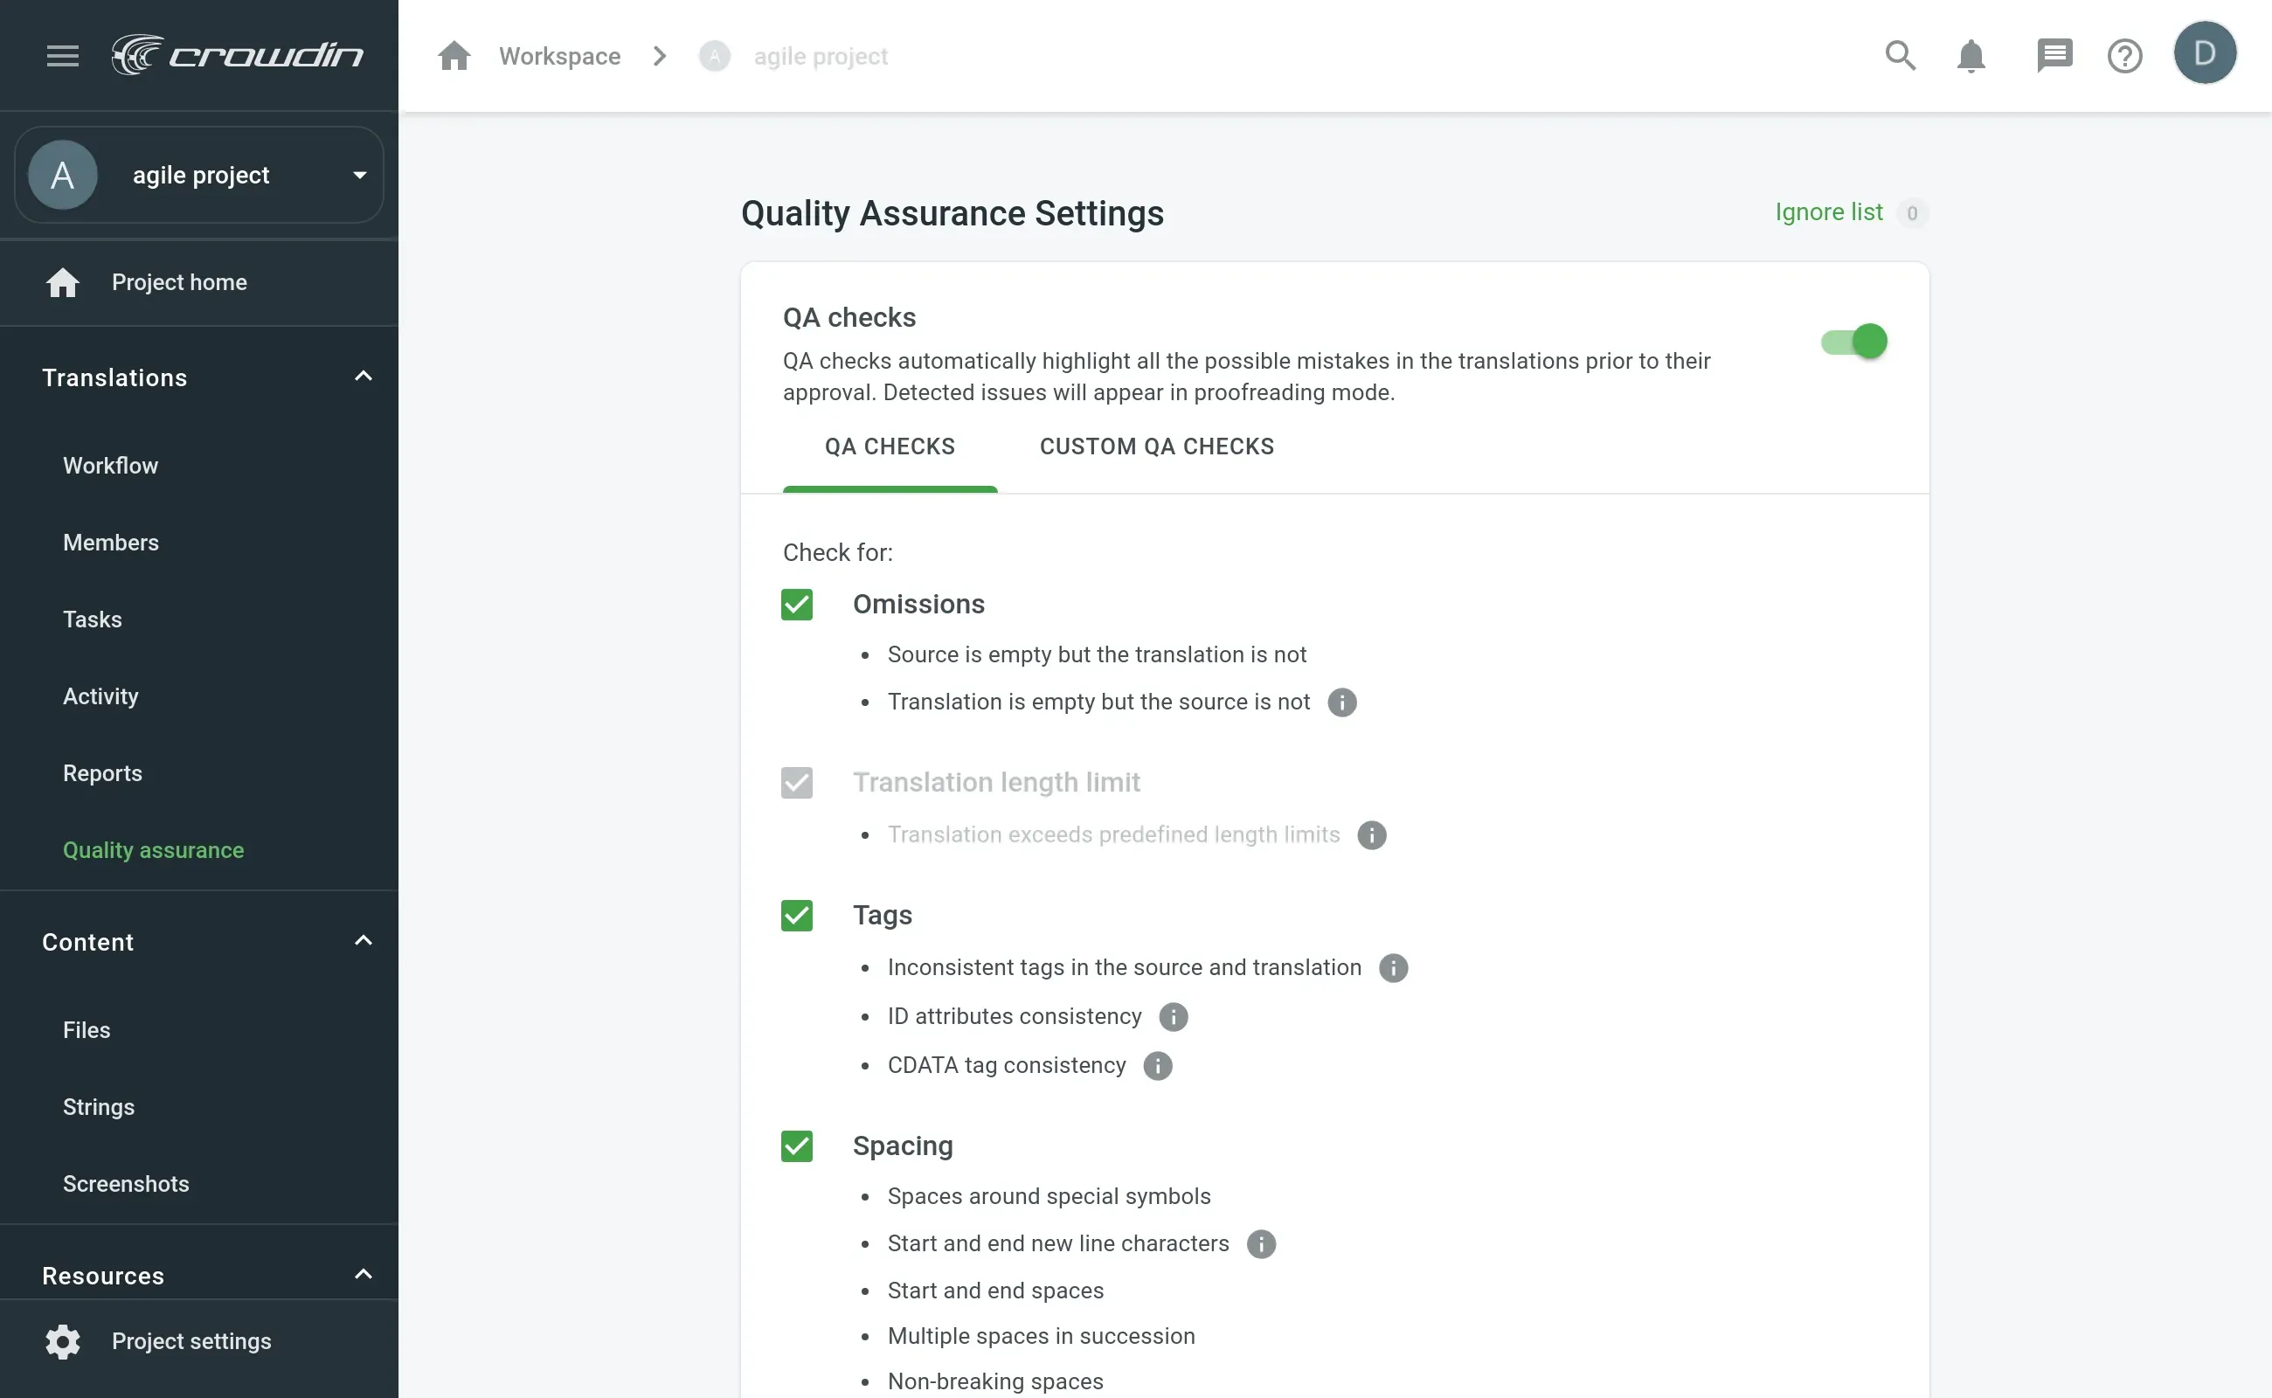
Task: Open notifications bell icon
Action: click(1971, 57)
